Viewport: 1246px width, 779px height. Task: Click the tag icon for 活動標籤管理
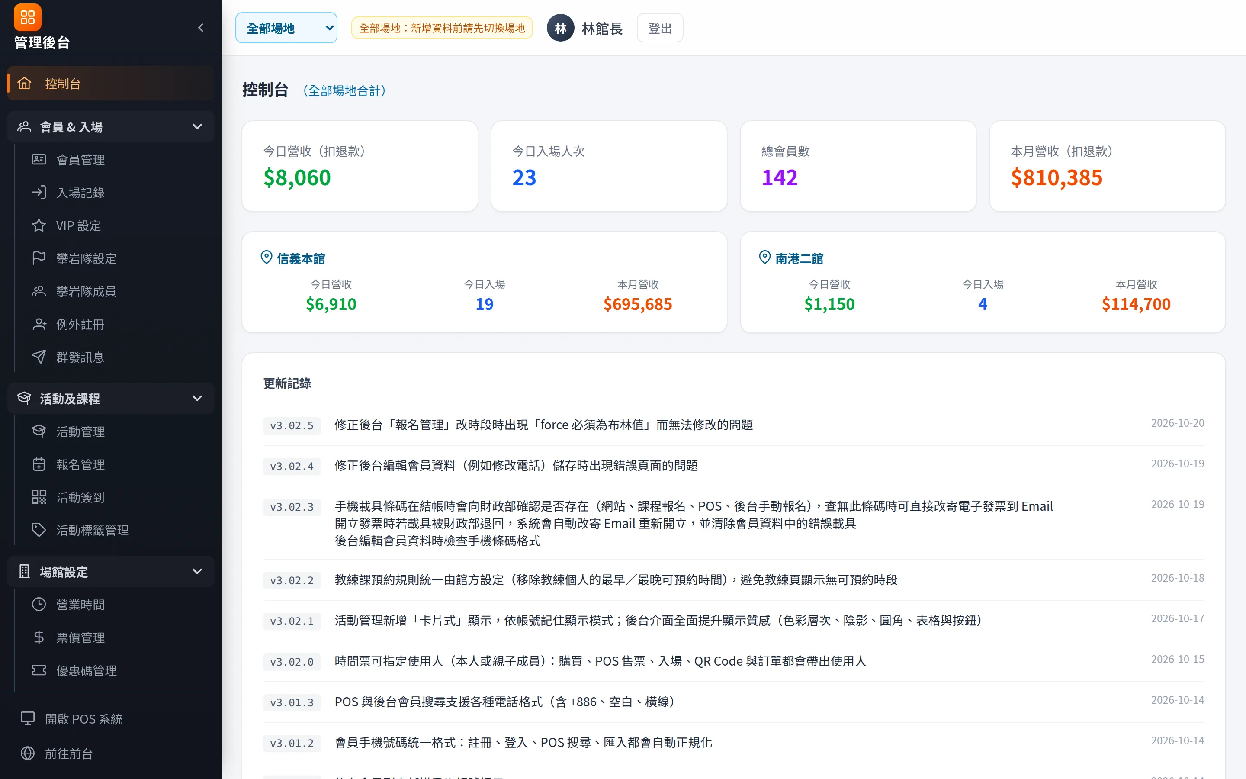[39, 530]
